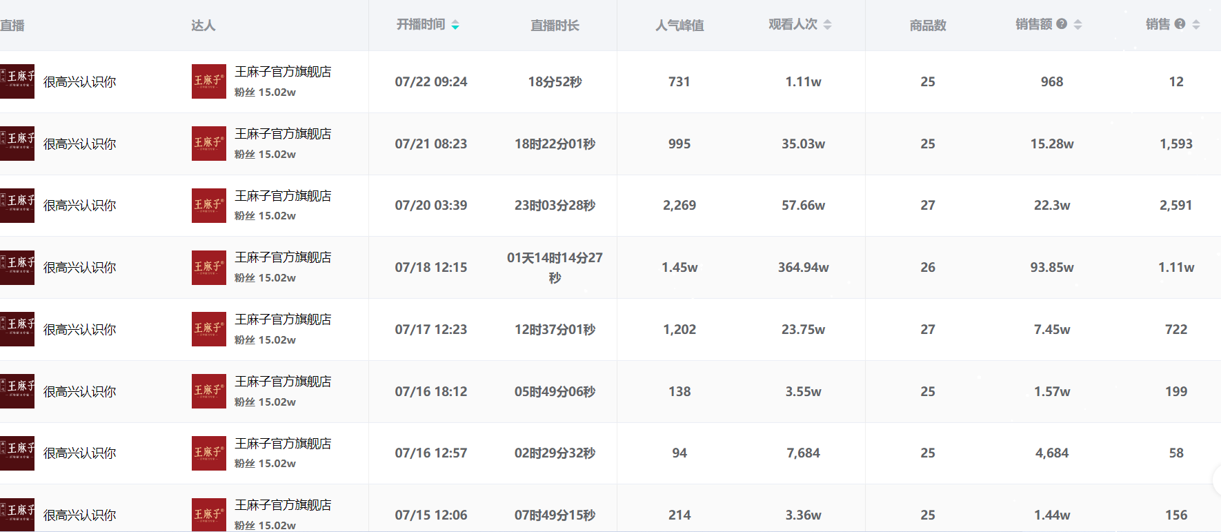The width and height of the screenshot is (1221, 532).
Task: Sort by 开播时间 column arrows
Action: coord(455,25)
